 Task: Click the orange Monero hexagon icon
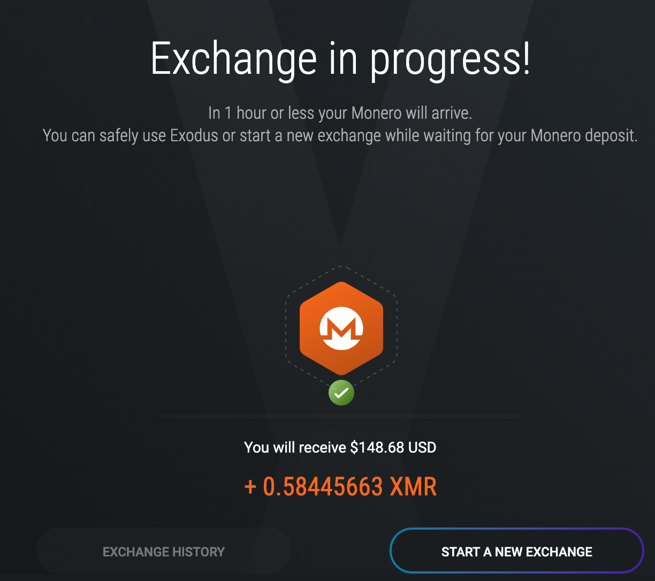[x=341, y=328]
